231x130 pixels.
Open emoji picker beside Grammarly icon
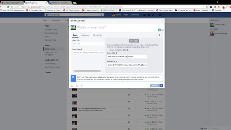(162, 30)
